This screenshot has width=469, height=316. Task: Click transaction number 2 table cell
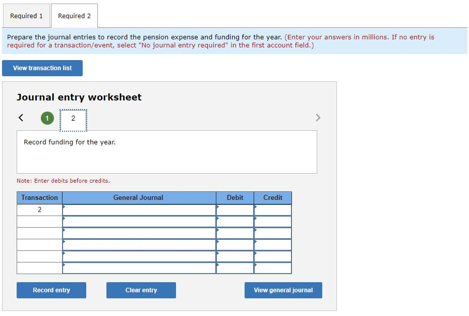[x=39, y=210]
